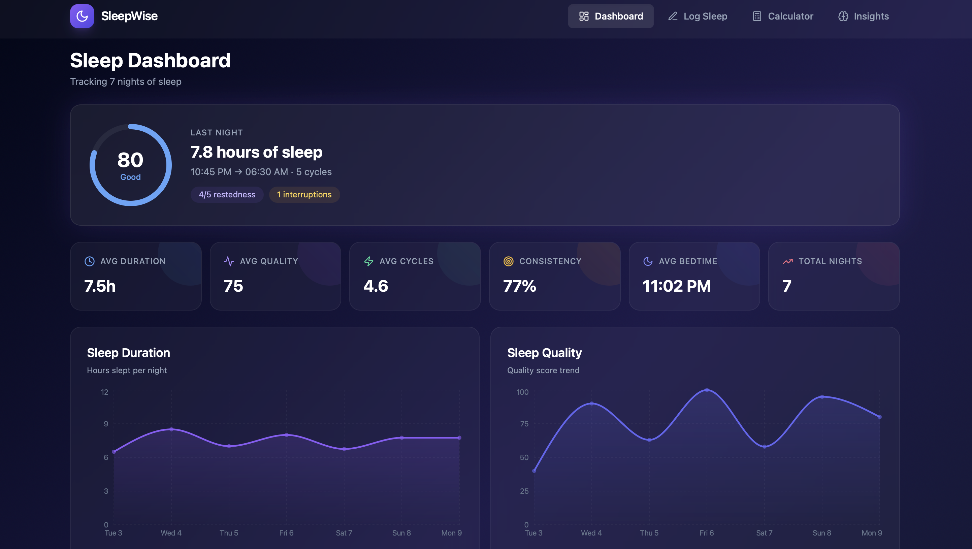Click the sleep score ring showing 80

131,165
